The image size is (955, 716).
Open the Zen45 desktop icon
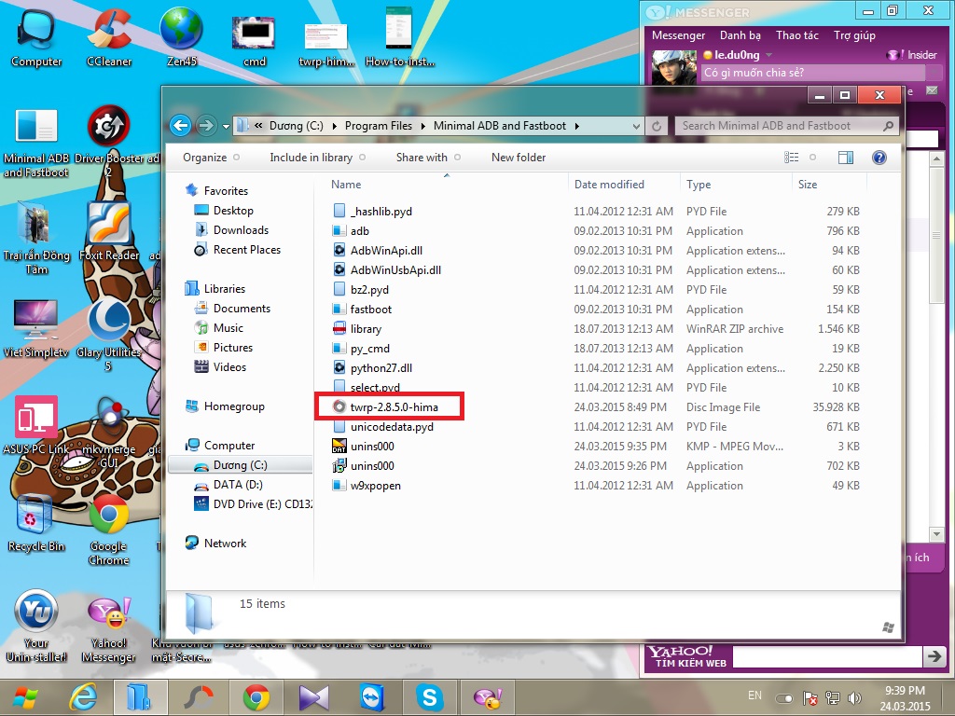click(x=182, y=37)
